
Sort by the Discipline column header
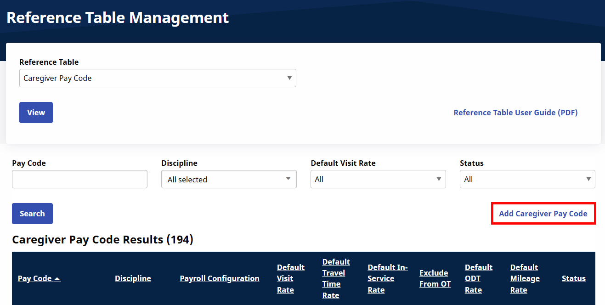click(133, 278)
